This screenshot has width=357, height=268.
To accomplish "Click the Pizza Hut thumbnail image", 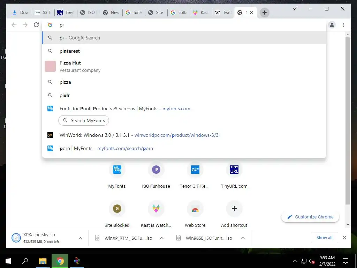I will (50, 66).
